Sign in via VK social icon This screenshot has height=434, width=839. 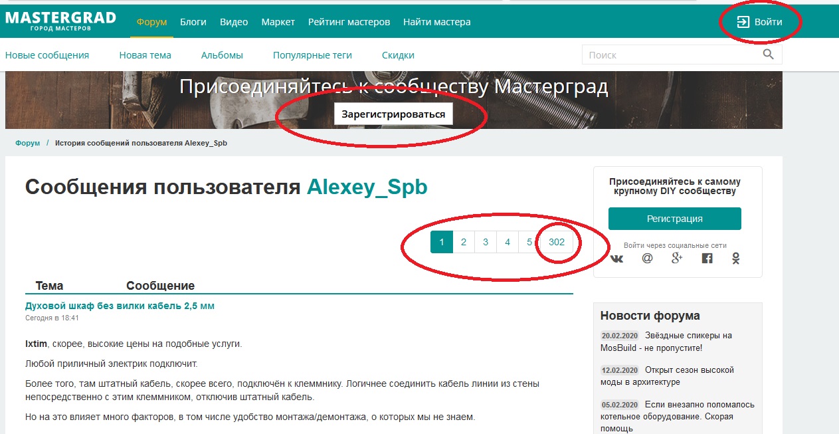pos(616,259)
